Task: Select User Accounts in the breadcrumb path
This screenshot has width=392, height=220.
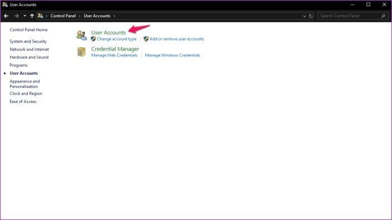Action: click(97, 16)
